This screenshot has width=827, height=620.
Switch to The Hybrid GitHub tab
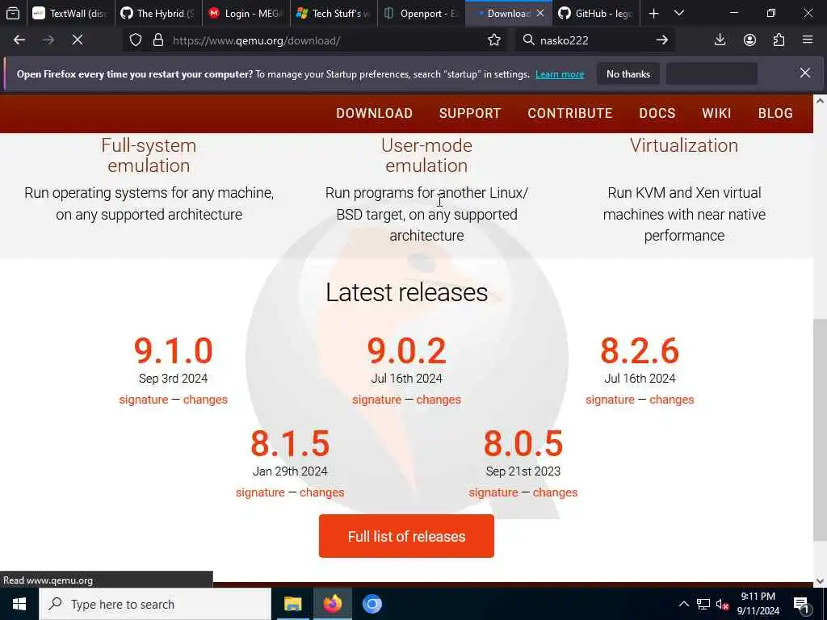click(x=158, y=13)
